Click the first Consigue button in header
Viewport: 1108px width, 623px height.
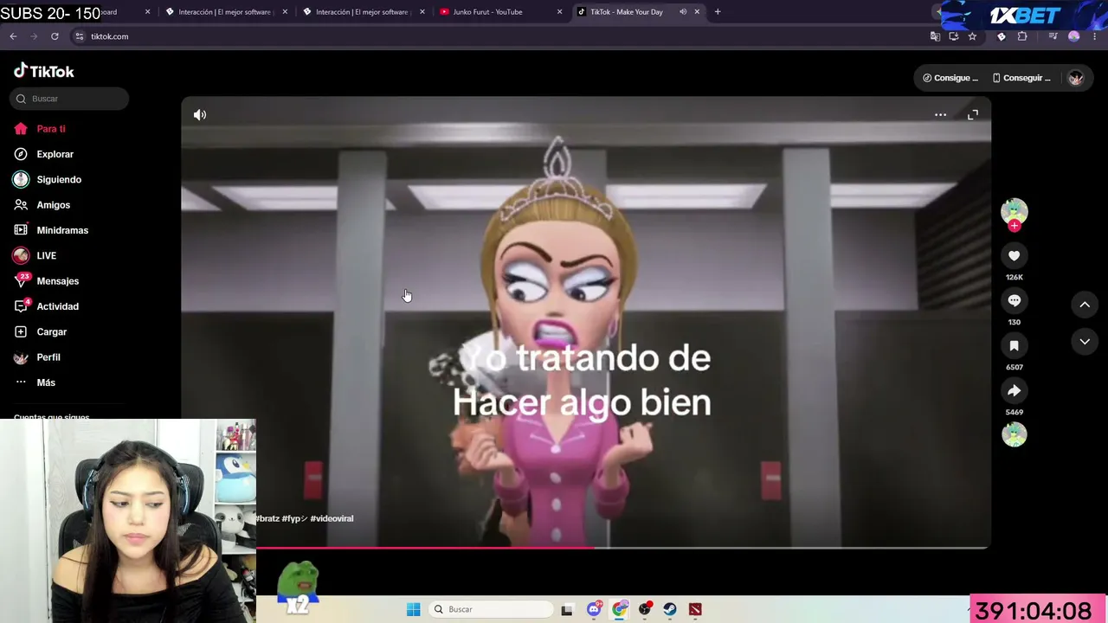coord(950,78)
